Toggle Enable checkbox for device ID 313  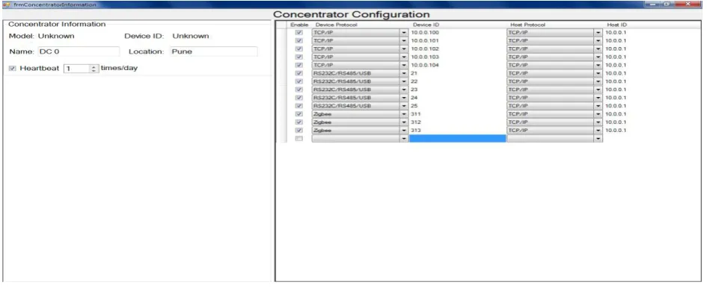pyautogui.click(x=299, y=131)
